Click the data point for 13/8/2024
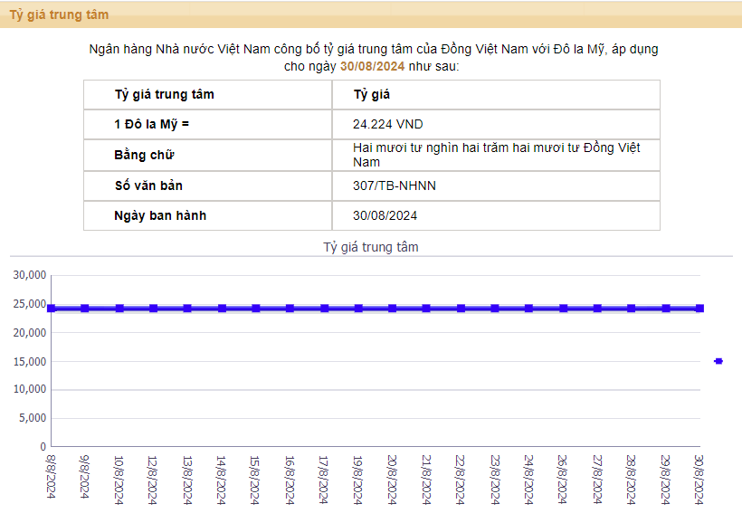This screenshot has height=523, width=742. 187,309
